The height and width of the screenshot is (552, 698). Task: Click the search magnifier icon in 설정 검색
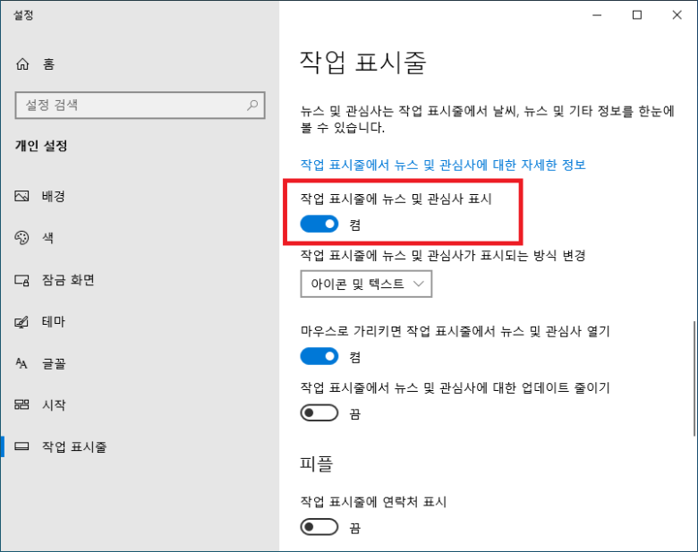click(x=253, y=106)
